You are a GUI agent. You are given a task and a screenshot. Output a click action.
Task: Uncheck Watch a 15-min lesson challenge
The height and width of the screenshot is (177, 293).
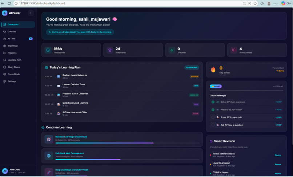(x=213, y=110)
